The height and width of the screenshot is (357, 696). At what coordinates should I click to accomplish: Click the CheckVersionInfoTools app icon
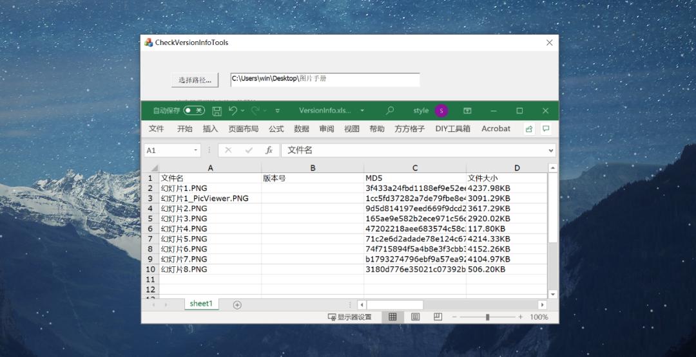coord(149,42)
